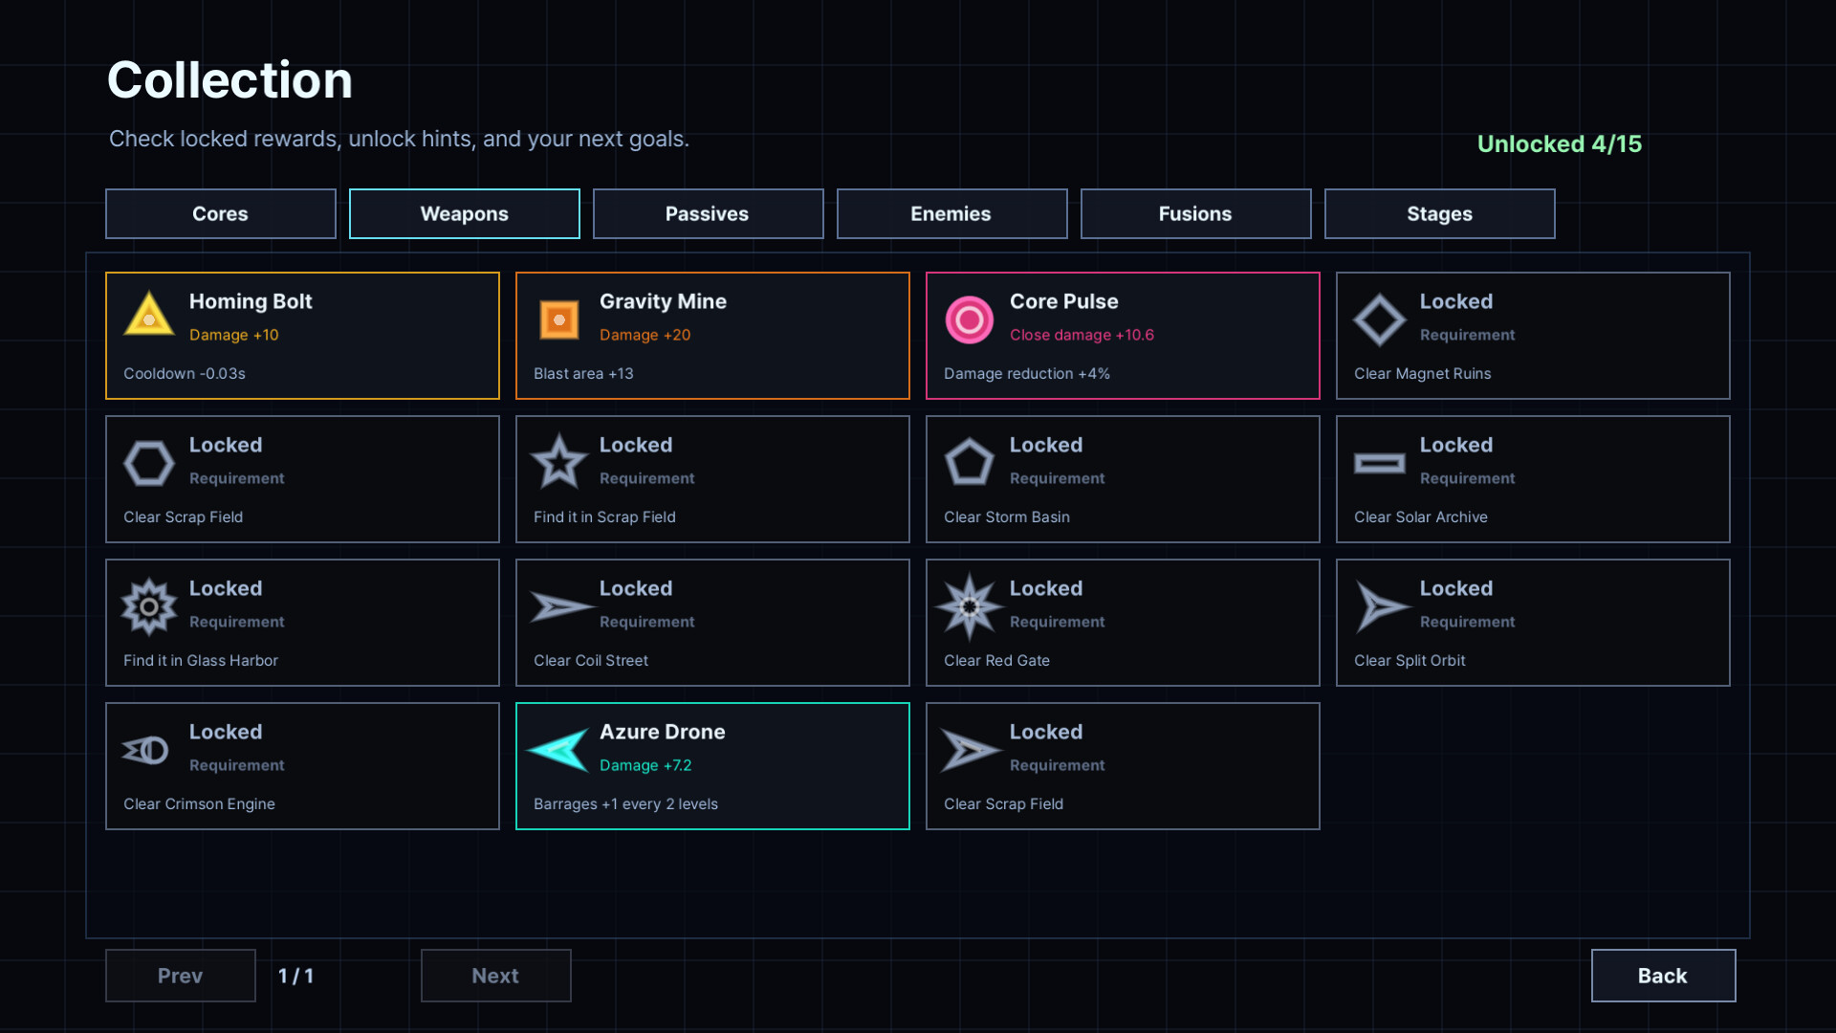Click the 'Unlocked 4/15' counter

(1560, 144)
